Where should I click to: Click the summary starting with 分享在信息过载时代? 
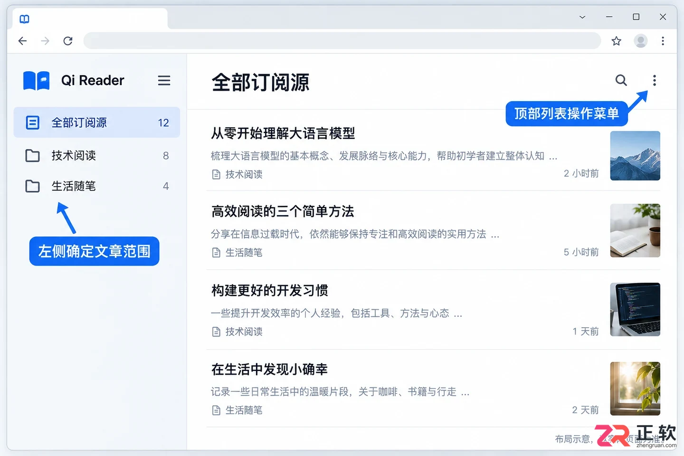point(355,234)
